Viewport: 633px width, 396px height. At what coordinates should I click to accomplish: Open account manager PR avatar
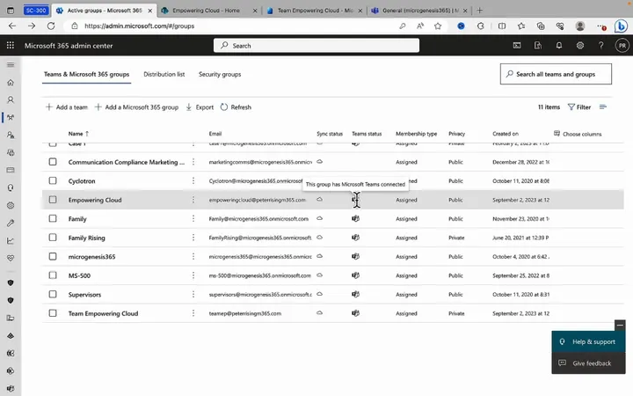(622, 45)
